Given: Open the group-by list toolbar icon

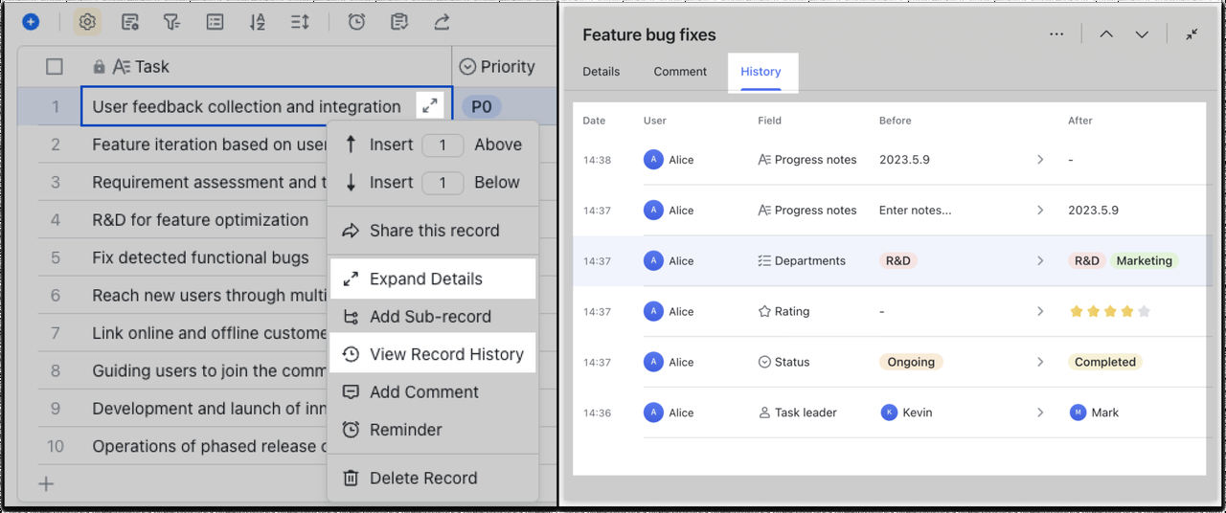Looking at the screenshot, I should click(x=216, y=21).
